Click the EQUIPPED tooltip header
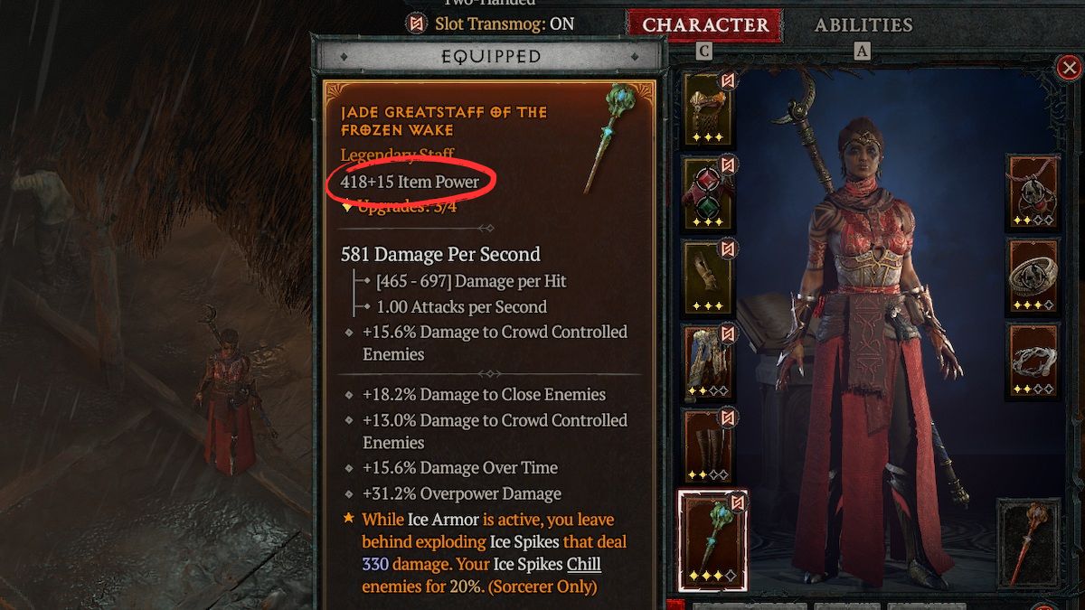This screenshot has width=1085, height=610. (x=491, y=56)
